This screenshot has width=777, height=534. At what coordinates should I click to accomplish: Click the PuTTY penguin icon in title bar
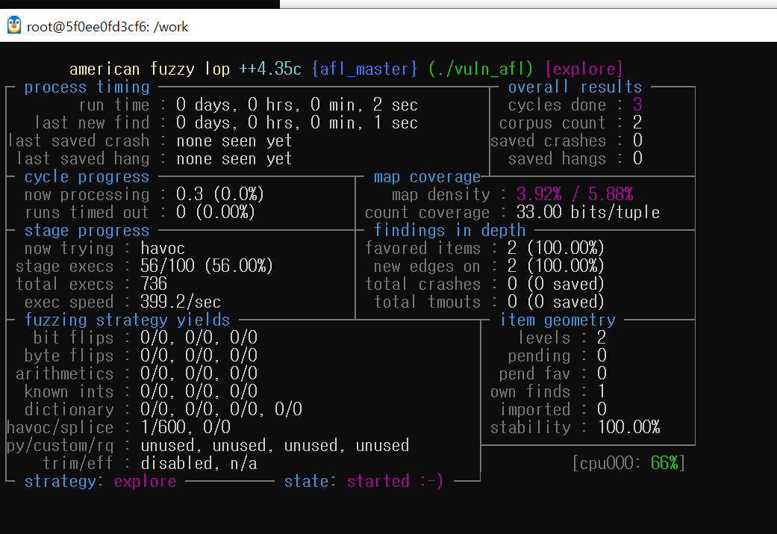click(14, 25)
